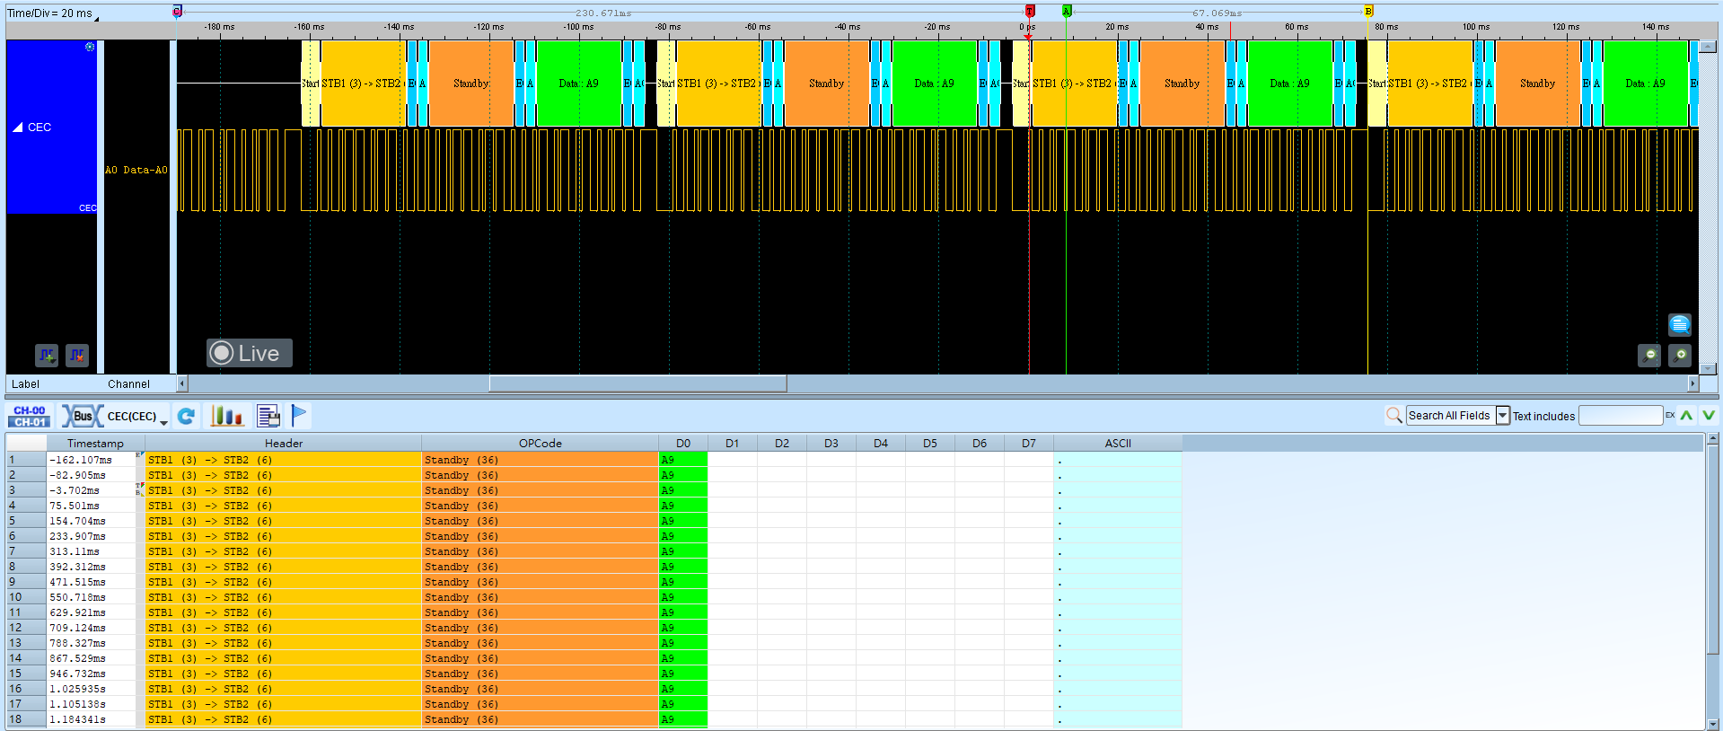Select the row with timestamp 75.501ms
The image size is (1723, 731).
coord(593,506)
